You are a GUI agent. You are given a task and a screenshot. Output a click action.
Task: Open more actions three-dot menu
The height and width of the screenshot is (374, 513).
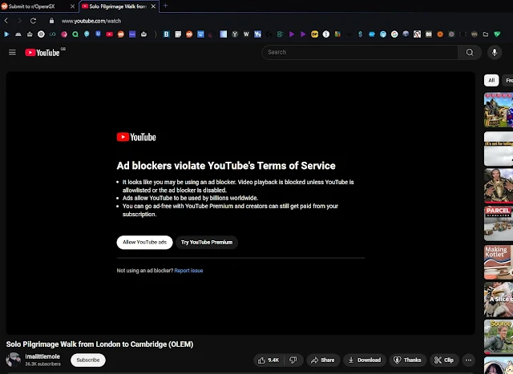(x=468, y=360)
